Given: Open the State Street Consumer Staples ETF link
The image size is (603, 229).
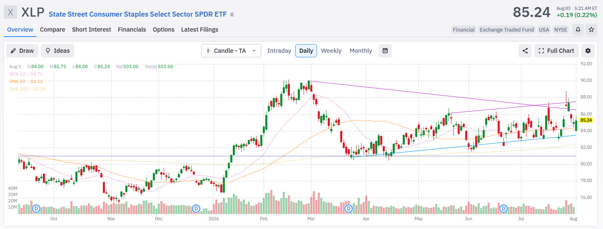Looking at the screenshot, I should tap(138, 14).
